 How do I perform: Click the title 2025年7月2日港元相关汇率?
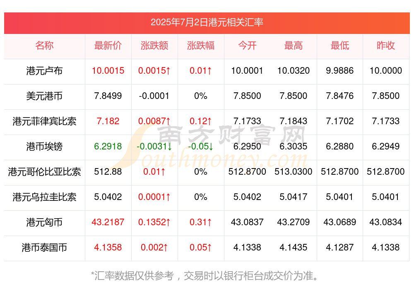(x=207, y=22)
